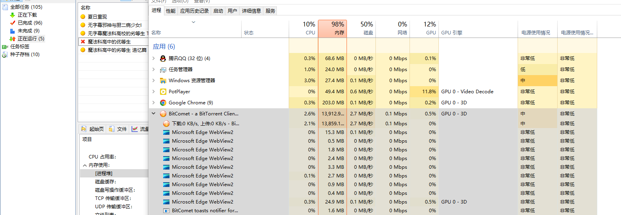This screenshot has height=215, width=621.
Task: Click the 种子存档 archive icon
Action: (5, 55)
